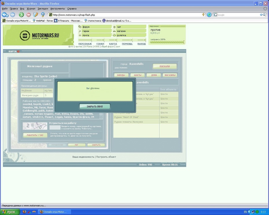Click the URL address bar field
The height and width of the screenshot is (215, 269).
coord(127,15)
